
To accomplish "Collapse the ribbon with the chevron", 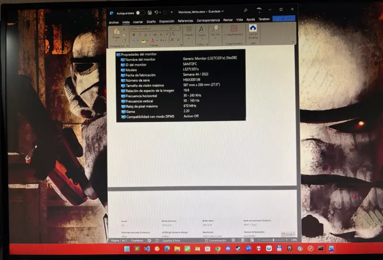I will point(293,42).
